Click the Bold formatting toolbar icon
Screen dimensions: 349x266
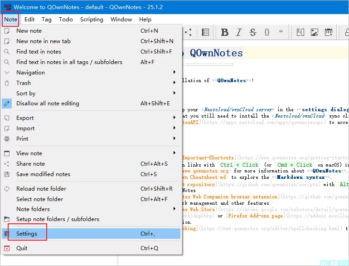[x=225, y=32]
